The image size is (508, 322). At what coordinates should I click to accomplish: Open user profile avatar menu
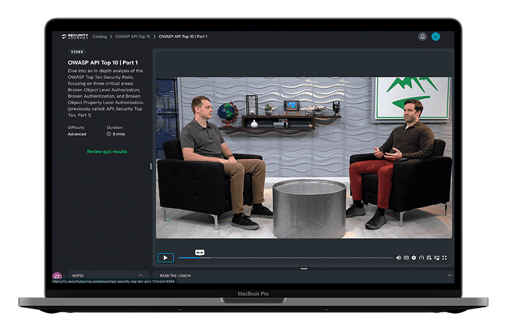click(436, 37)
